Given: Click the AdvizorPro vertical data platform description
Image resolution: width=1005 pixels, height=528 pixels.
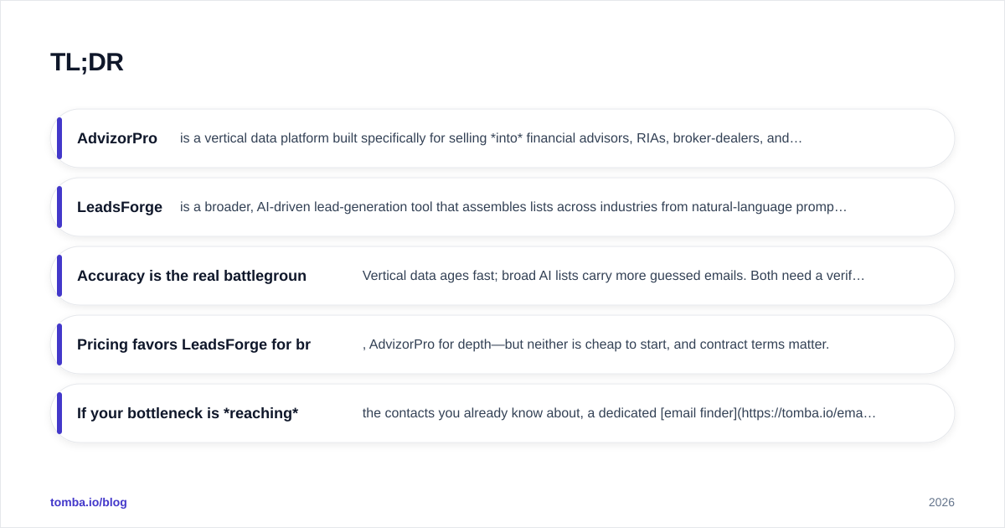Looking at the screenshot, I should point(491,138).
